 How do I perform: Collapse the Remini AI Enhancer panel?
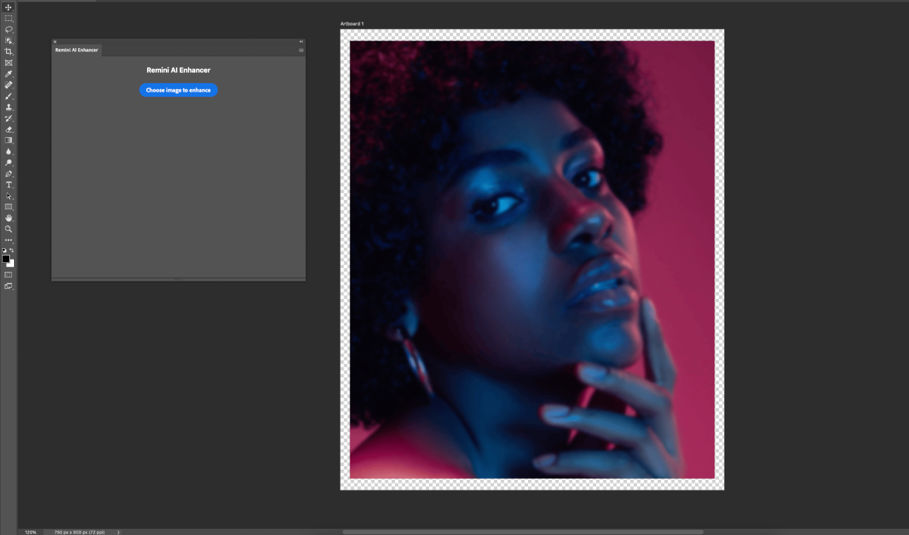coord(301,41)
